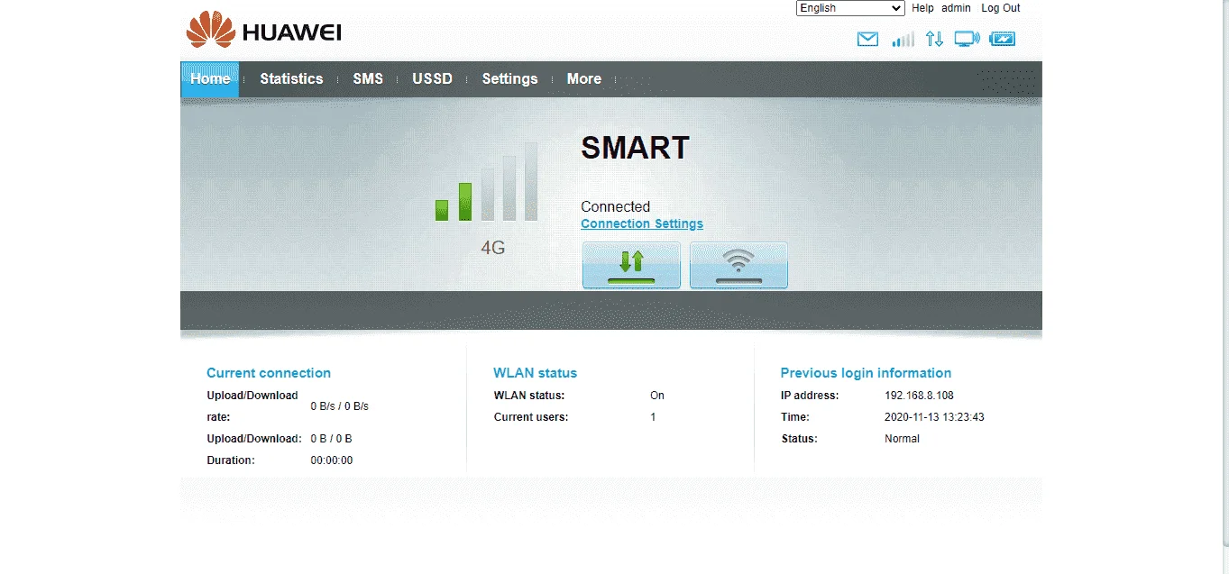Open the English language dropdown
Screen dimensions: 1229x574
(850, 8)
